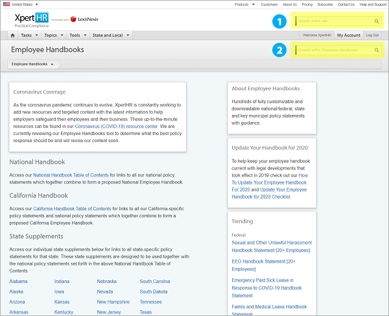Select the Indiana state supplement
Screen dimensions: 389x316
(62, 282)
